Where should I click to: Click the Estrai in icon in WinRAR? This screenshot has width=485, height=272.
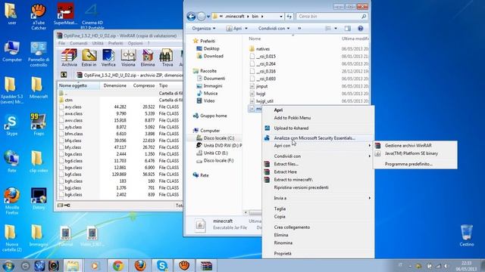[89, 57]
